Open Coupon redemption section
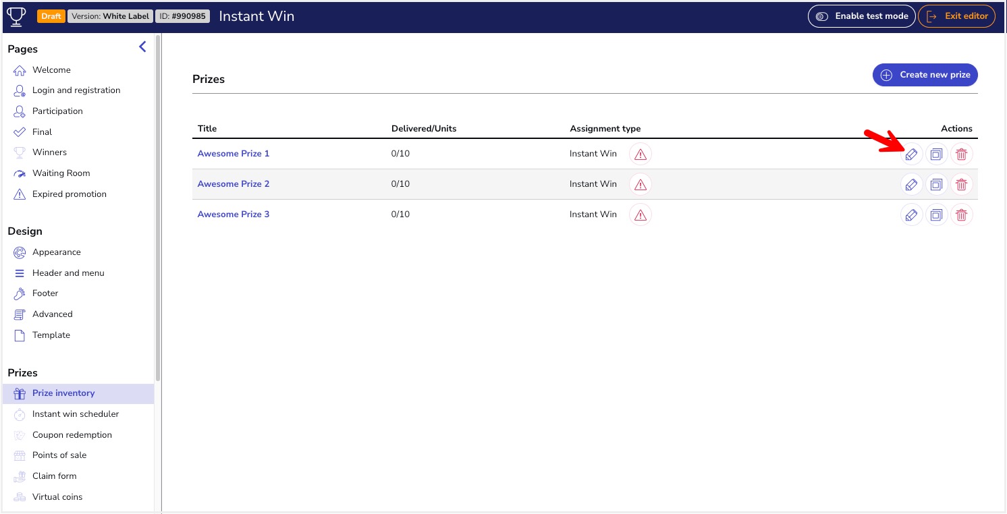This screenshot has height=514, width=1007. pos(72,435)
